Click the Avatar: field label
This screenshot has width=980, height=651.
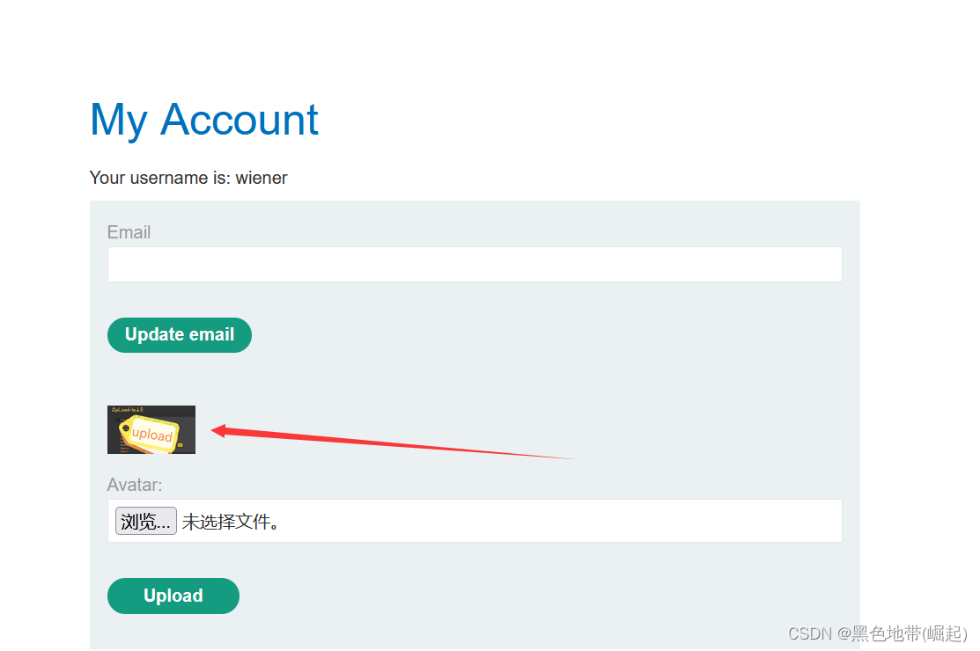click(135, 485)
